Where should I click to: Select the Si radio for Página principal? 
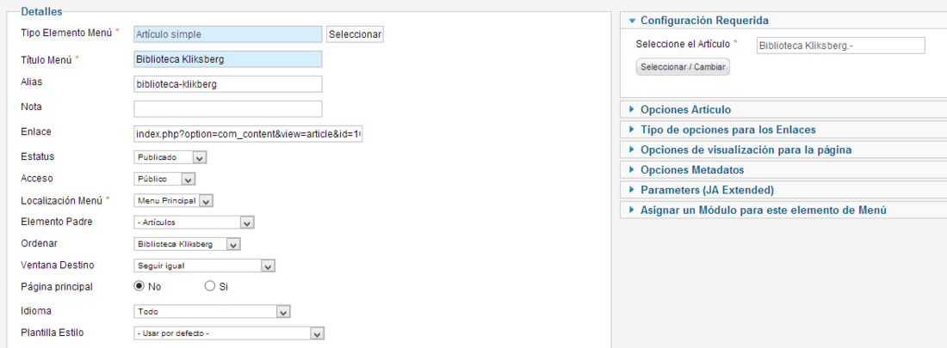[x=210, y=286]
